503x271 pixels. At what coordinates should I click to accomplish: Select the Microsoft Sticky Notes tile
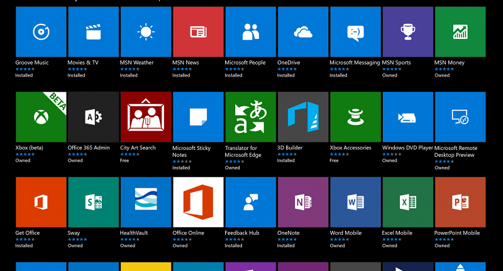point(197,117)
